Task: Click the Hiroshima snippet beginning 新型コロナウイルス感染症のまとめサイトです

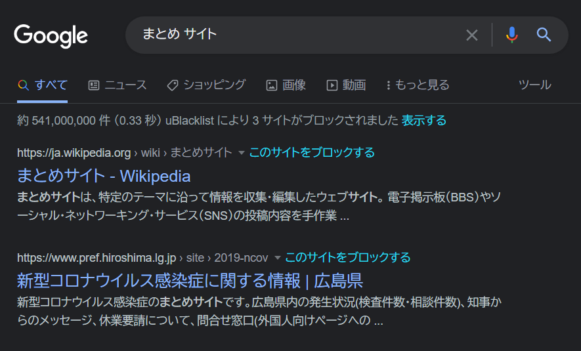Action: (259, 311)
